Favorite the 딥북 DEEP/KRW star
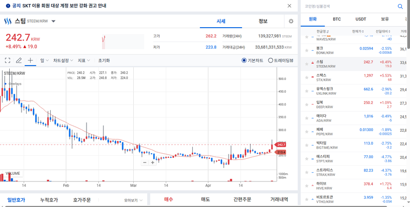The image size is (410, 207). tap(306, 105)
